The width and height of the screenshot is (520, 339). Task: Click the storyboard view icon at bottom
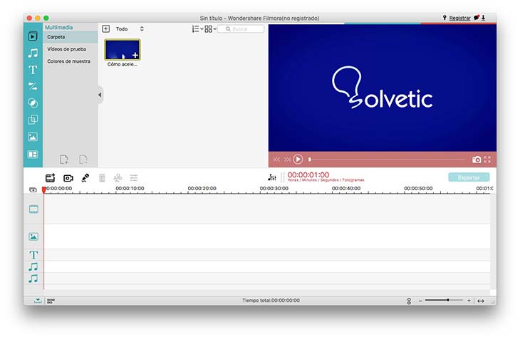[x=51, y=301]
